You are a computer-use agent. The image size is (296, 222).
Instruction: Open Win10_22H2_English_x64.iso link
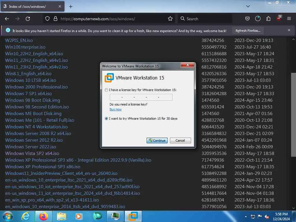(x=34, y=53)
